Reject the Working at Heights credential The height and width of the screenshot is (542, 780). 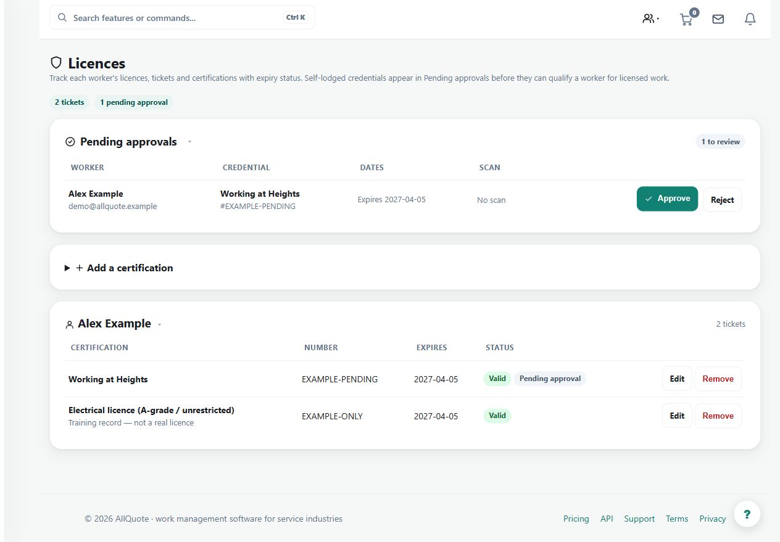pos(722,200)
